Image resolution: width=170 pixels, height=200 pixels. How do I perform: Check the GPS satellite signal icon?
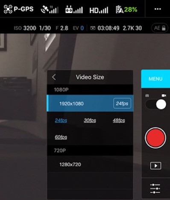[x=50, y=9]
